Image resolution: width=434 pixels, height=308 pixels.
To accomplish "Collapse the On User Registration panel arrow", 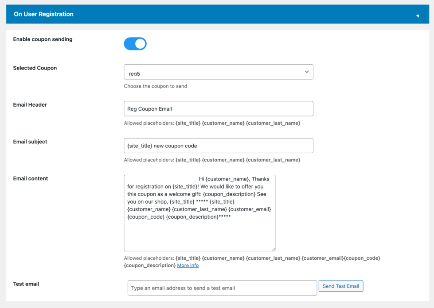I will coord(418,16).
